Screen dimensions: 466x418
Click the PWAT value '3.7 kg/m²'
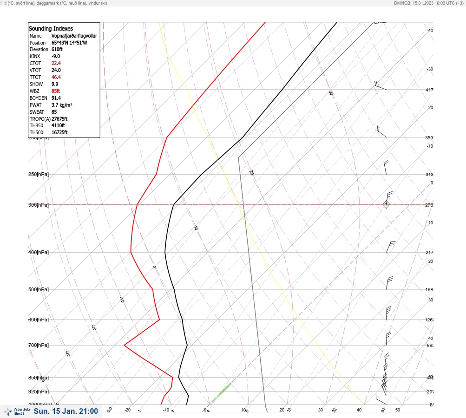[62, 105]
